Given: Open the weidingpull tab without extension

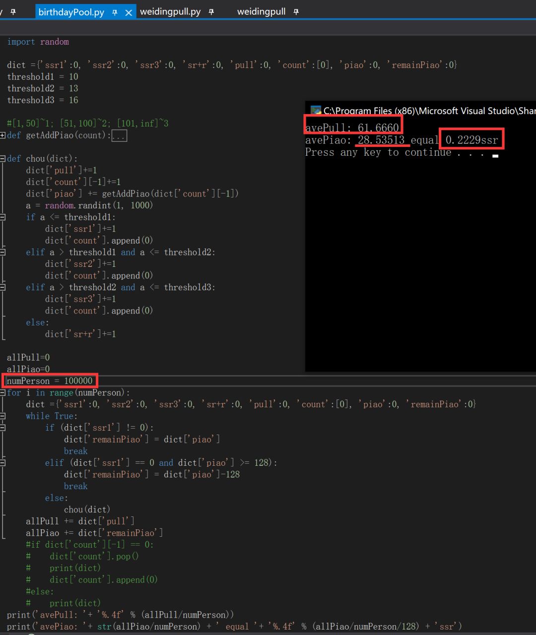Looking at the screenshot, I should (261, 11).
